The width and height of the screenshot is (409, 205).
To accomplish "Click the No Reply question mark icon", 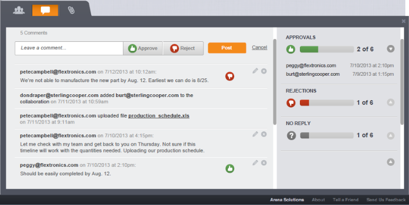I will point(291,136).
